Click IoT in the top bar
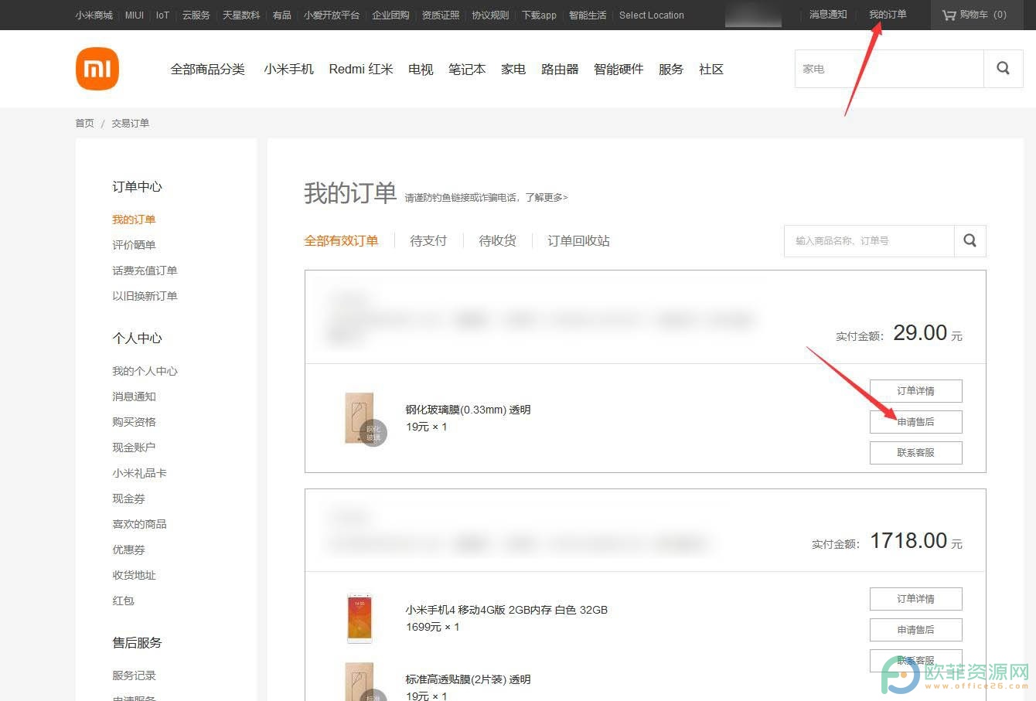 point(162,15)
